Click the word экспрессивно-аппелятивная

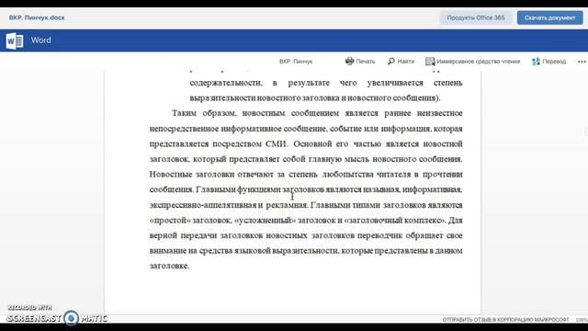[202, 205]
